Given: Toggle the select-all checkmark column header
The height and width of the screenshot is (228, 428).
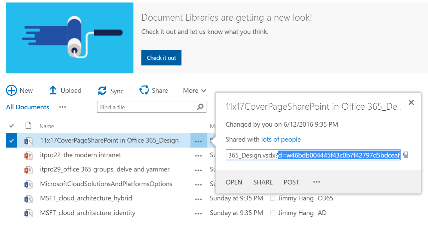Looking at the screenshot, I should click(x=11, y=126).
